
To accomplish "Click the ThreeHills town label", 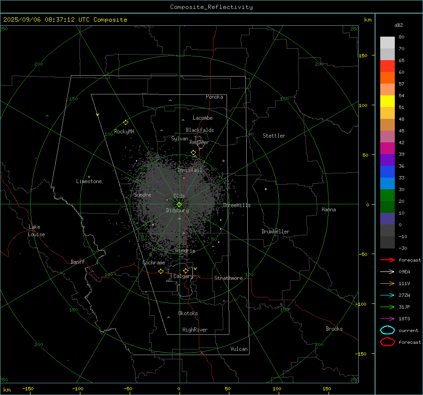I will [x=236, y=205].
